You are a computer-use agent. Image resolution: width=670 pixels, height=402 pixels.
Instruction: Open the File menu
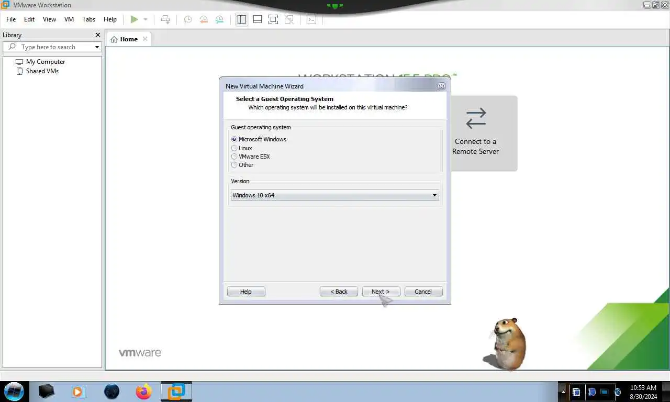[11, 19]
